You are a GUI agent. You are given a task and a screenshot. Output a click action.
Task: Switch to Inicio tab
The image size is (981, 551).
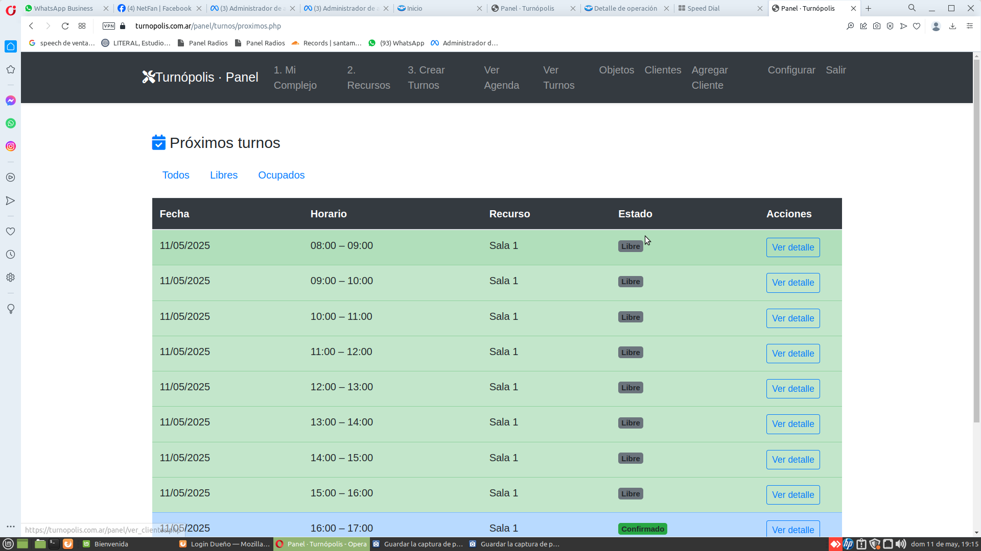point(440,8)
